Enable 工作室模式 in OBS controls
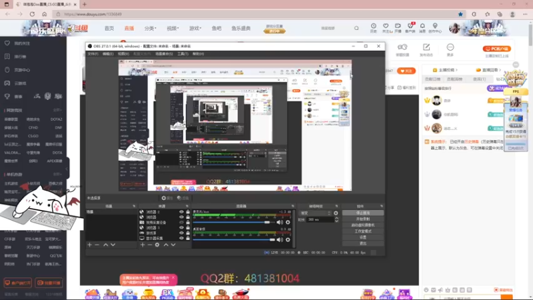Viewport: 533px width, 300px height. tap(362, 231)
